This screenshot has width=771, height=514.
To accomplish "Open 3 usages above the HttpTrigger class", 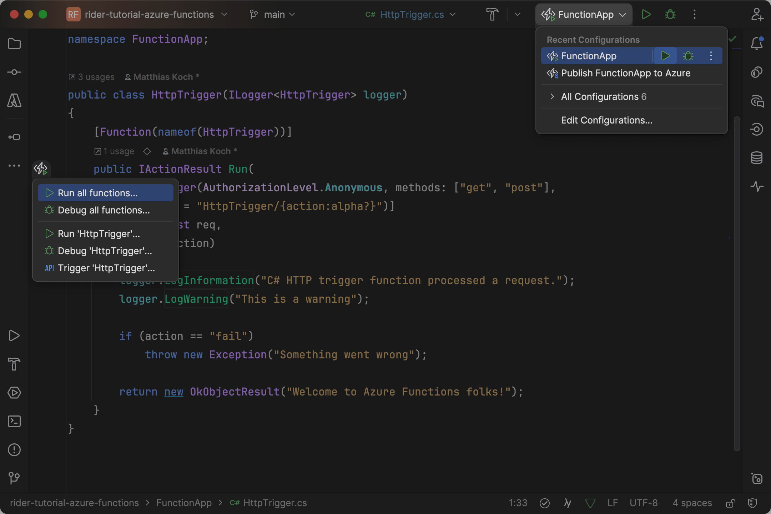I will pyautogui.click(x=92, y=77).
